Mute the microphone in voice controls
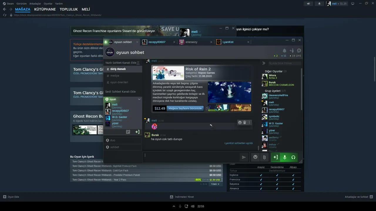The width and height of the screenshot is (376, 211). coord(284,157)
